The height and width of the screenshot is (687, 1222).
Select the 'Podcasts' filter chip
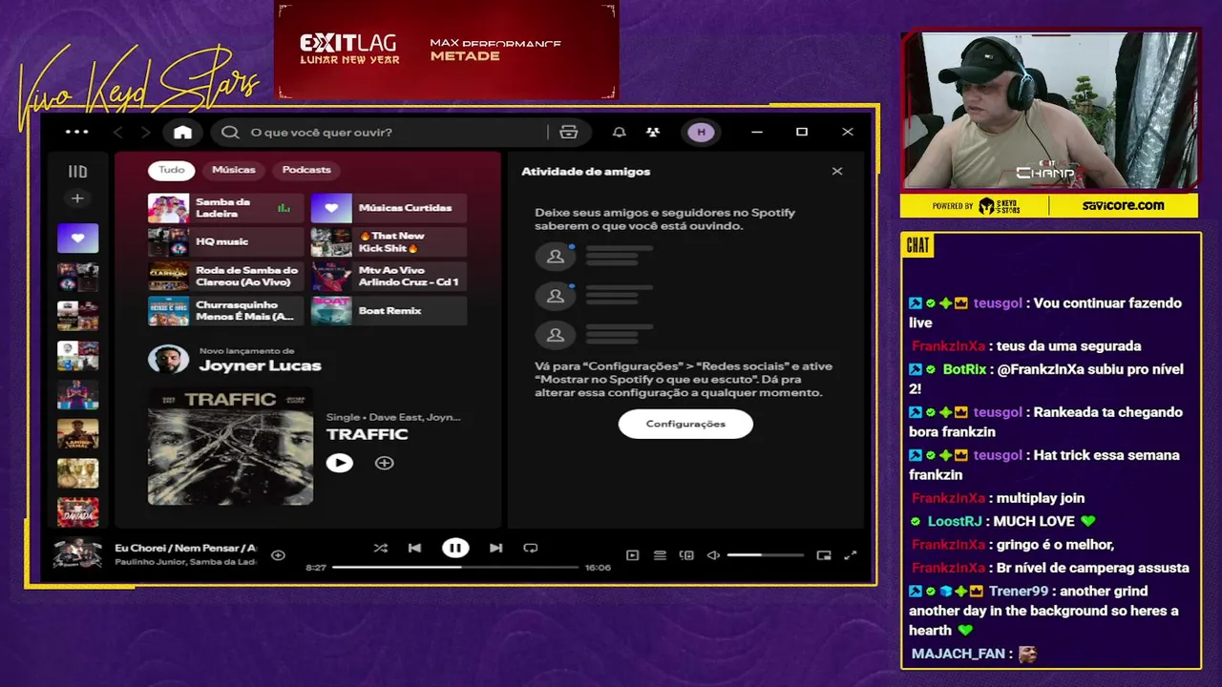[306, 170]
